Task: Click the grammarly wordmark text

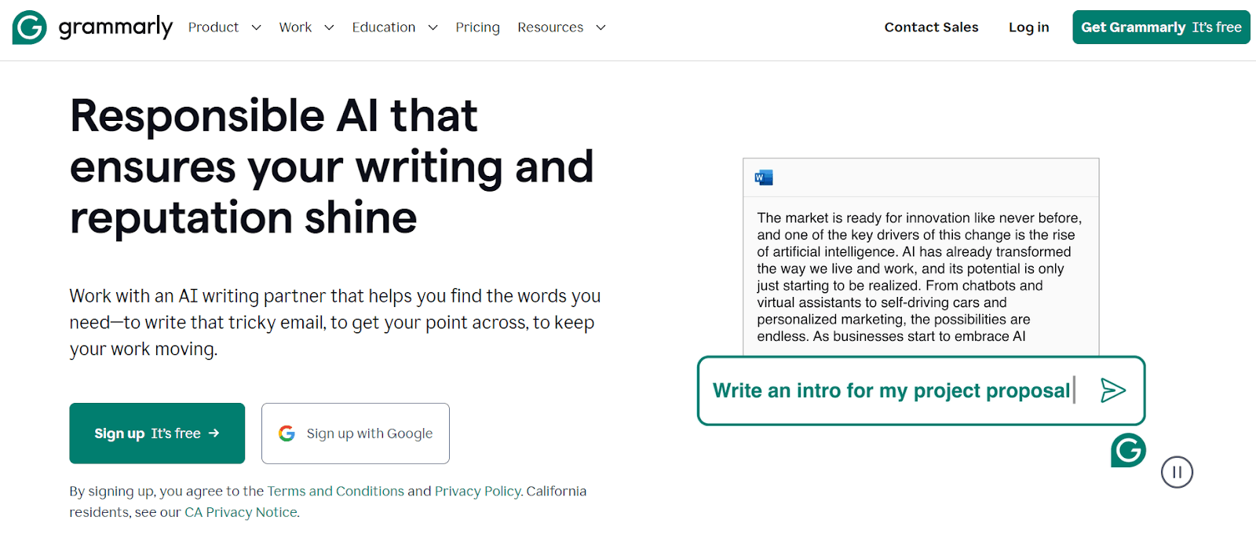Action: [x=115, y=27]
